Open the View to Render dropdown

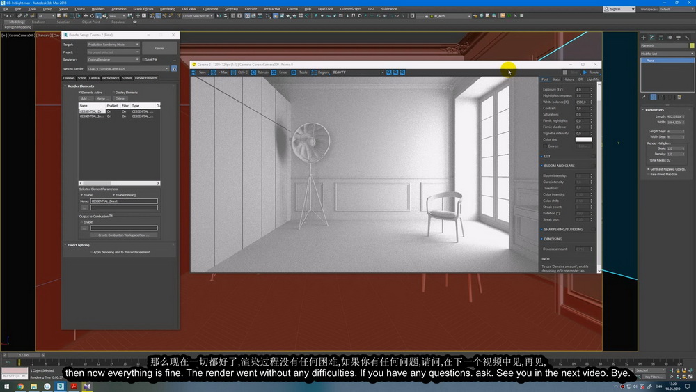(128, 69)
